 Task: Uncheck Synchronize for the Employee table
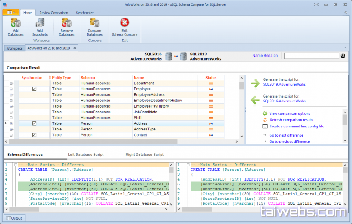pos(34,89)
